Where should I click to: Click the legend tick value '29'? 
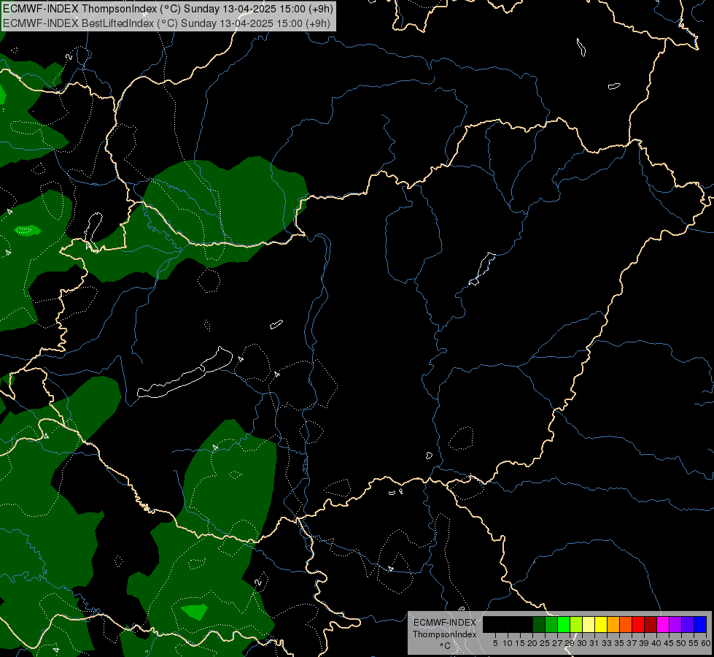(570, 643)
